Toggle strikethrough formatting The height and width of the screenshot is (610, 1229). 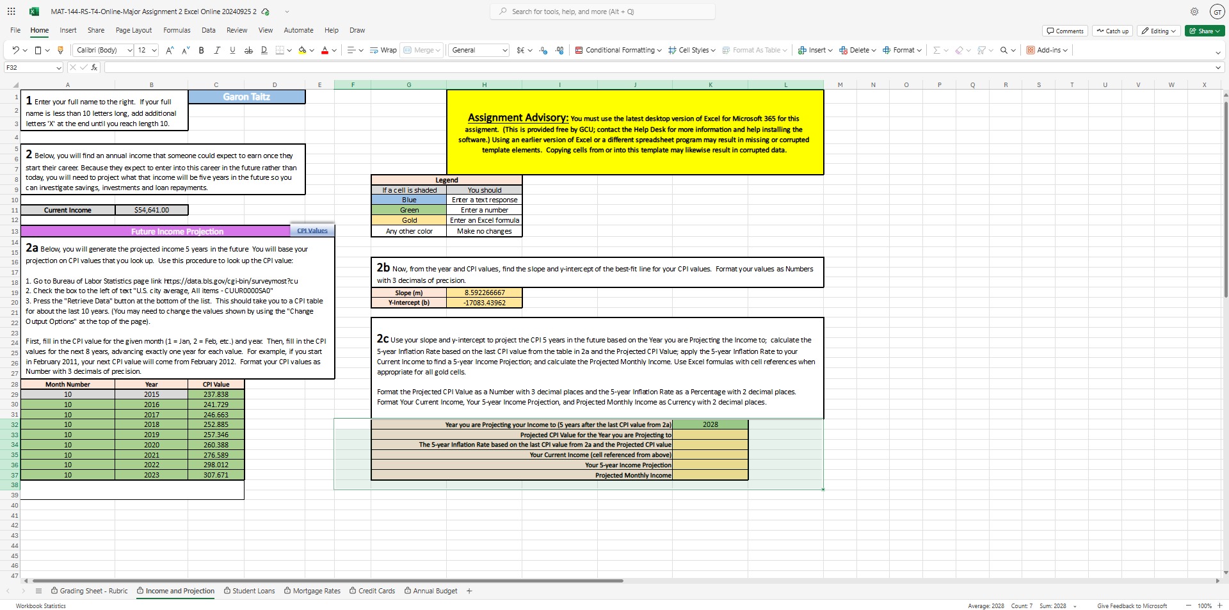tap(248, 50)
